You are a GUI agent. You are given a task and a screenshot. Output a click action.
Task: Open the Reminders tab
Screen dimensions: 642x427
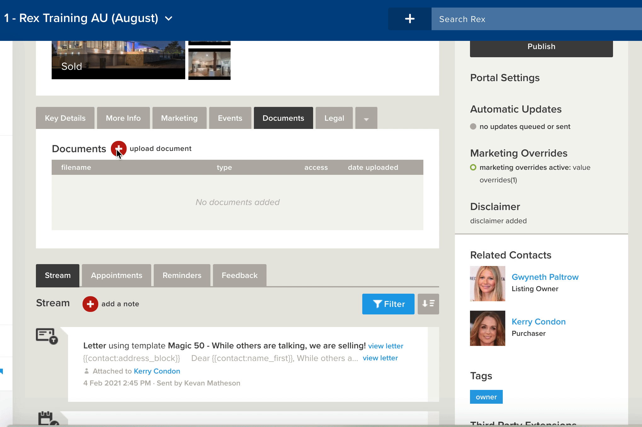coord(182,275)
